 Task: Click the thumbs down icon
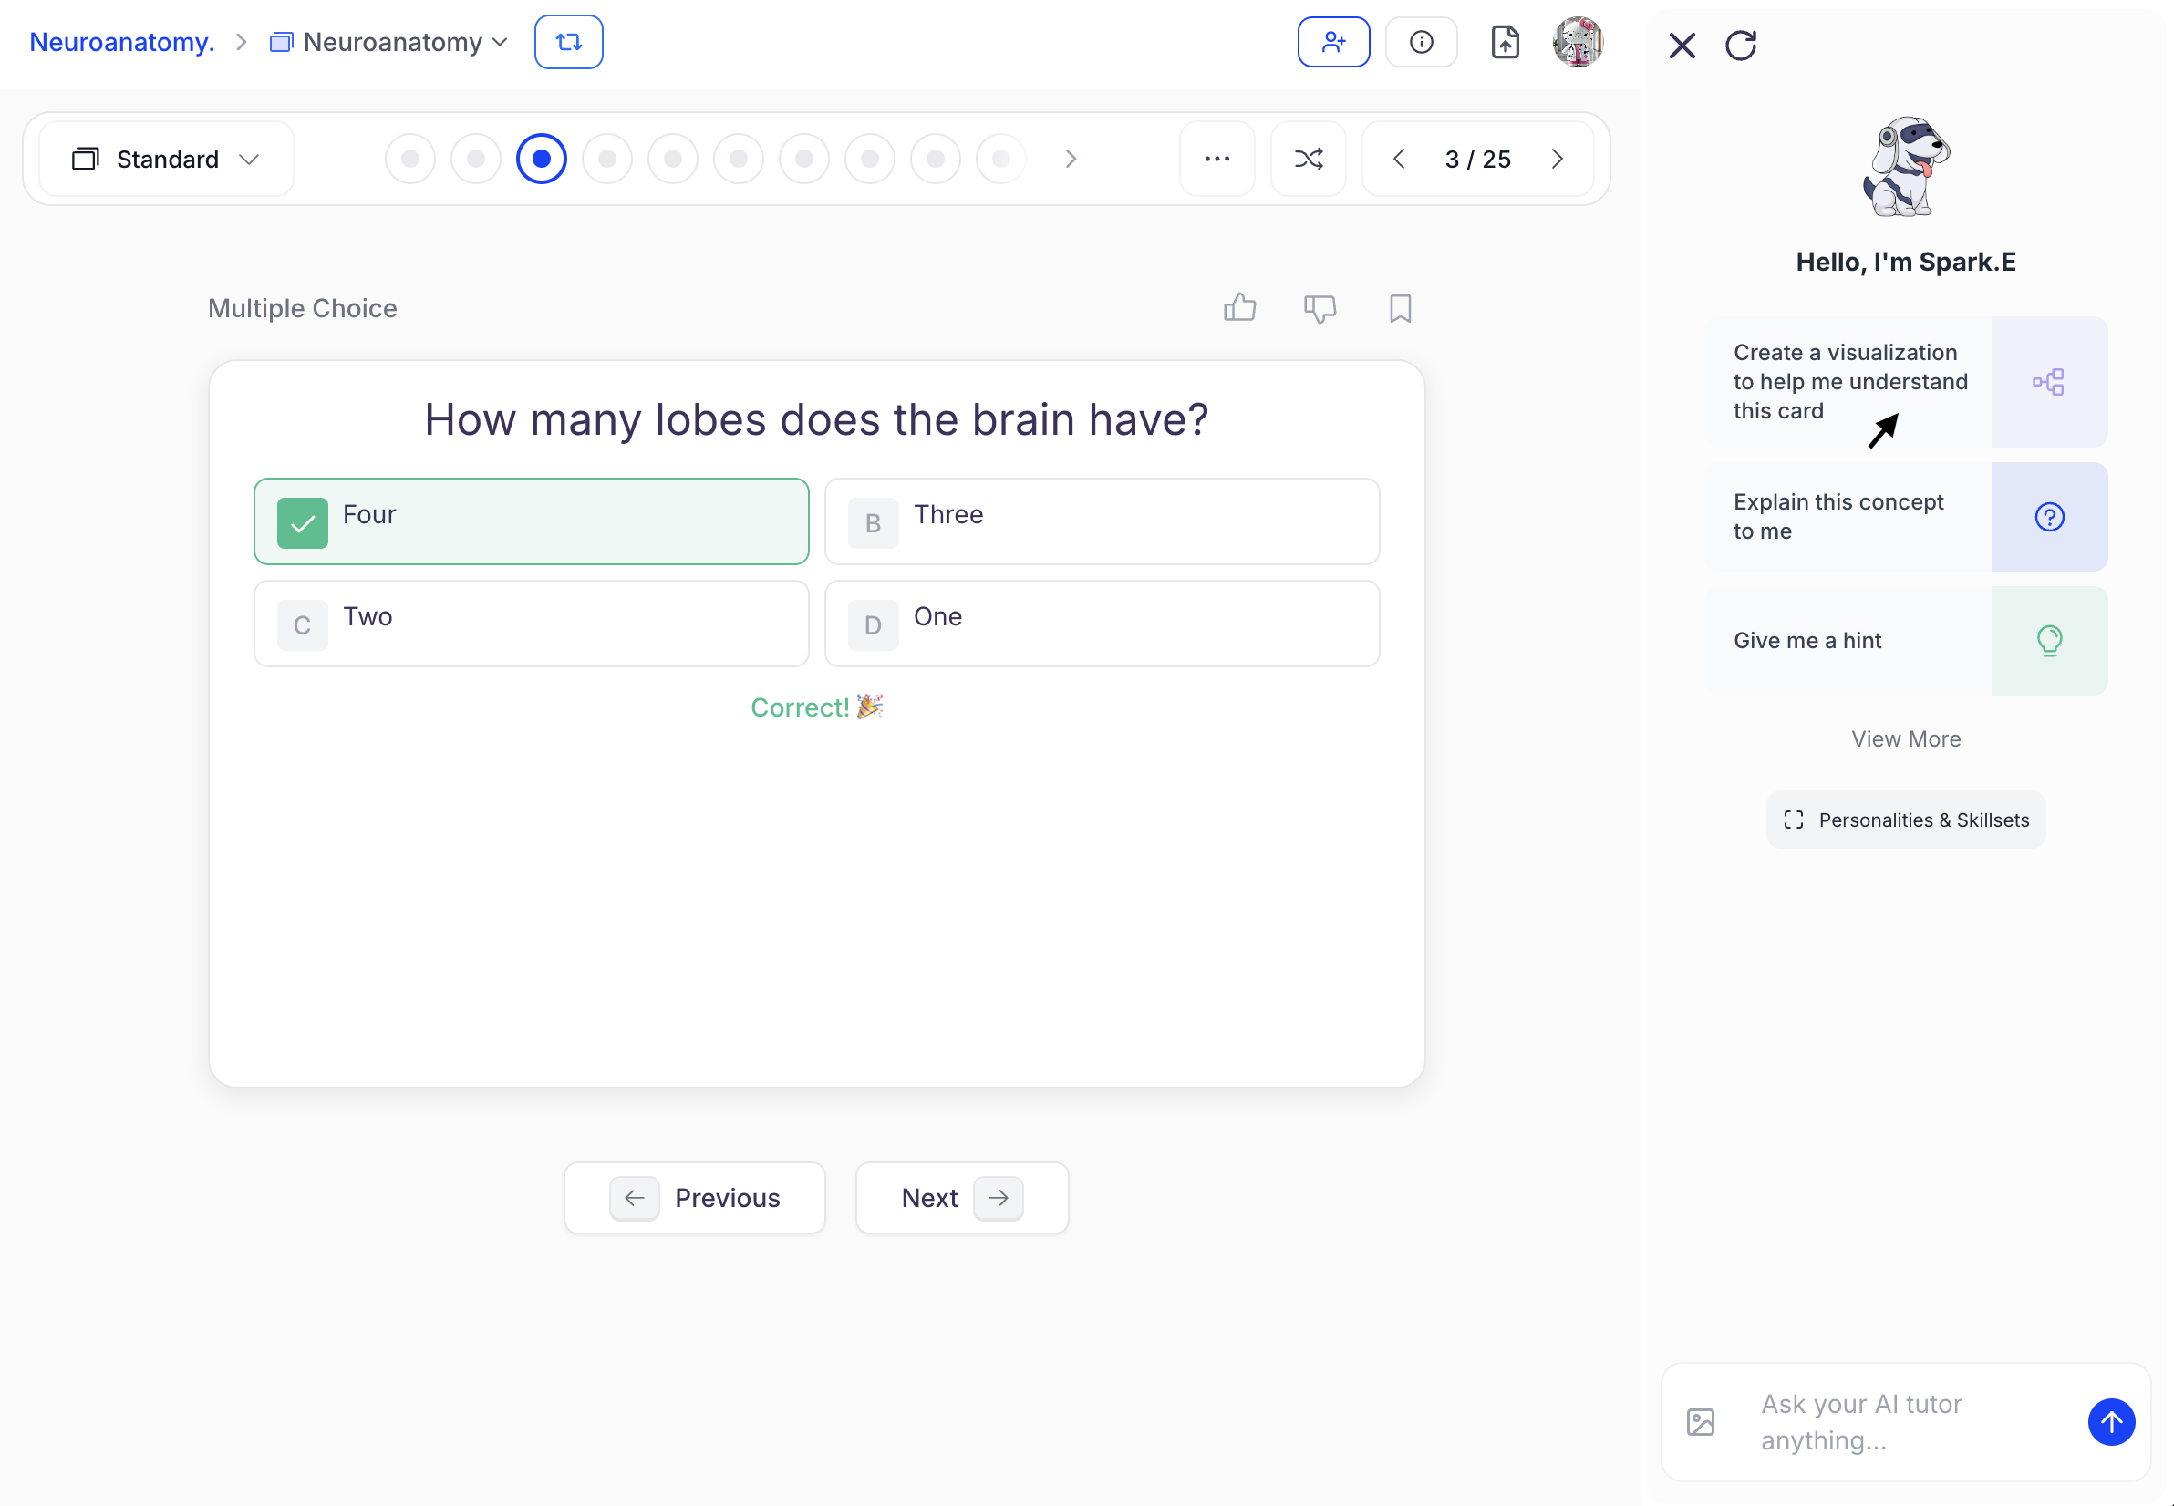(1319, 307)
